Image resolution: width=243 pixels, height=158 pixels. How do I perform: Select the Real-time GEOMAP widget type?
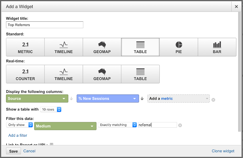click(x=102, y=74)
